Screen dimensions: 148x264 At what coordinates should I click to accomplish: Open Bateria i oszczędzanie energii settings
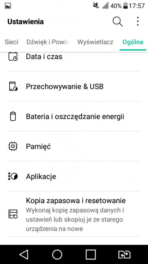tap(74, 116)
